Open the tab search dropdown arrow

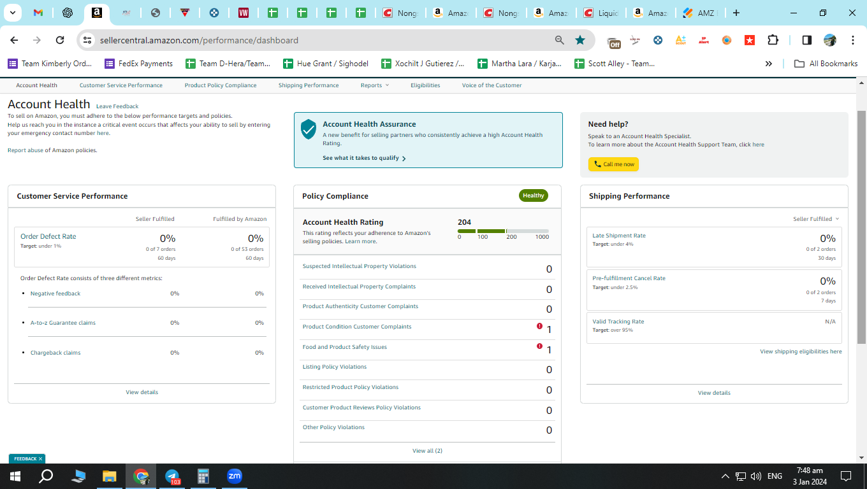tap(13, 13)
